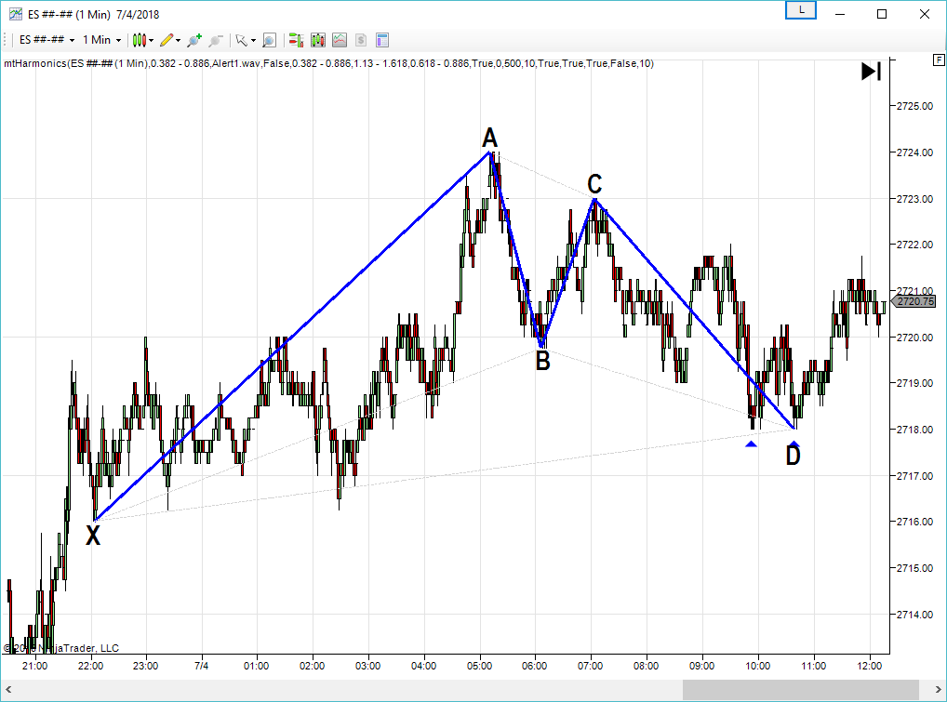Viewport: 947px width, 702px height.
Task: Open the drawing tools pencil menu
Action: coord(169,40)
